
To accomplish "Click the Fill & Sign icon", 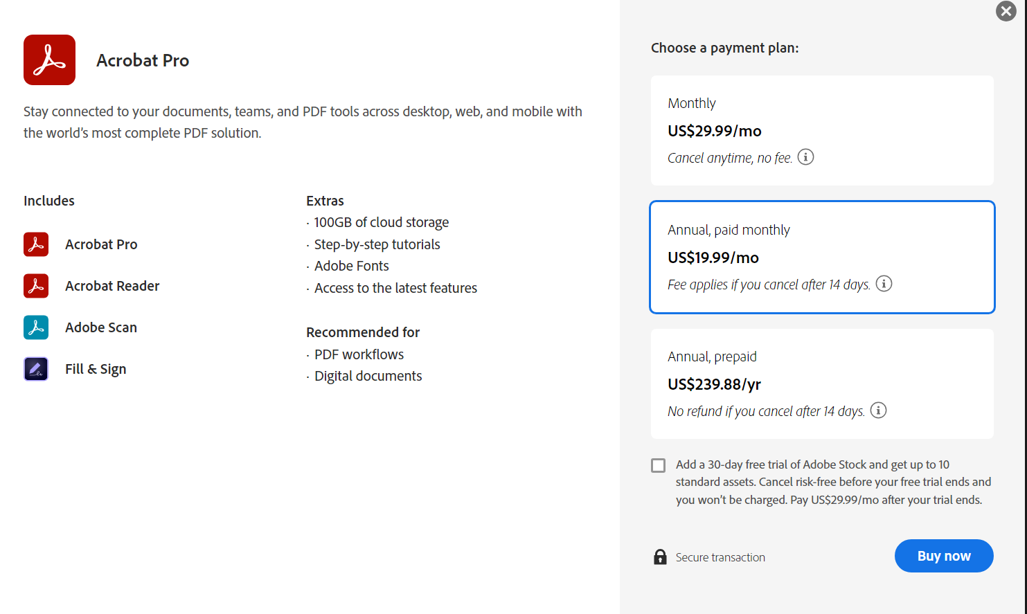I will (35, 368).
